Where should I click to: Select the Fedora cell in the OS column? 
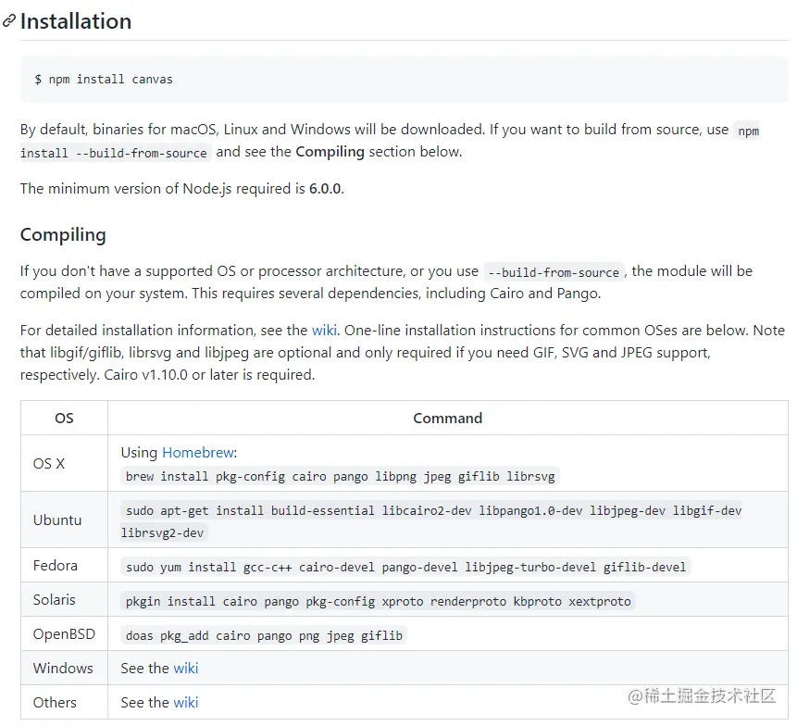pyautogui.click(x=56, y=565)
